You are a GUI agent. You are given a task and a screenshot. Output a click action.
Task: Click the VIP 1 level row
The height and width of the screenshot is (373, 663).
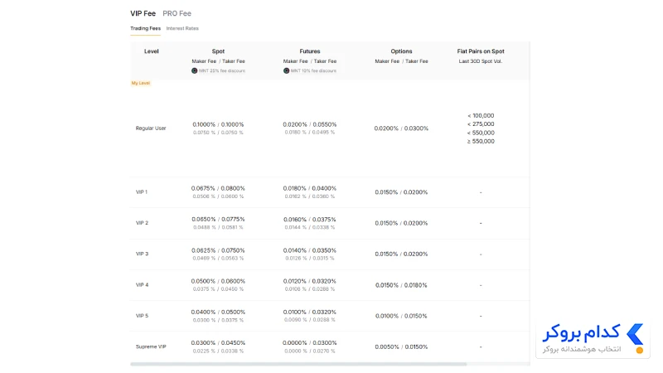click(x=330, y=192)
